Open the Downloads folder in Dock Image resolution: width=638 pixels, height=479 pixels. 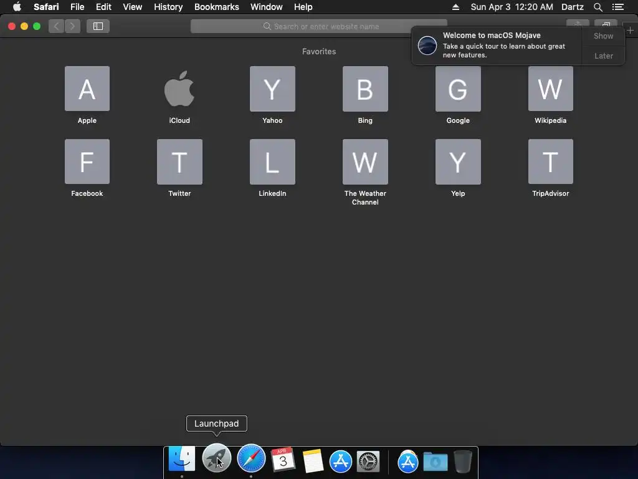(x=436, y=462)
